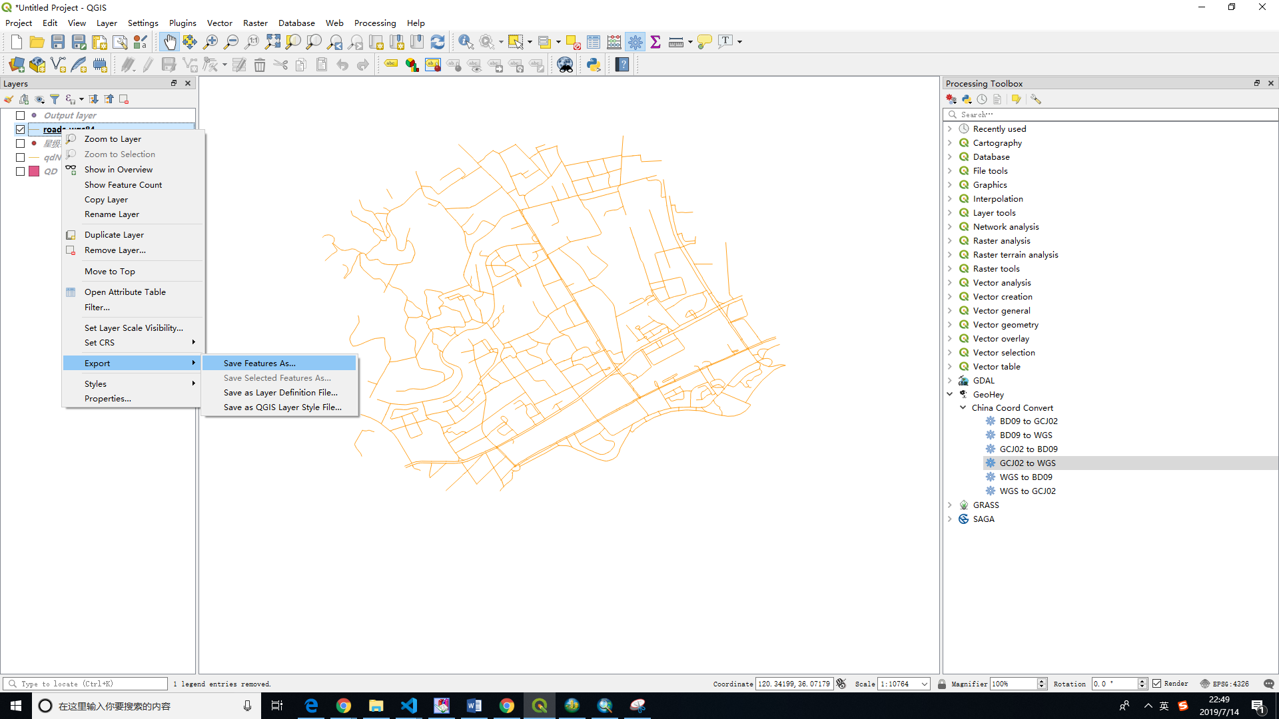
Task: Select the Measure Line tool
Action: [675, 41]
